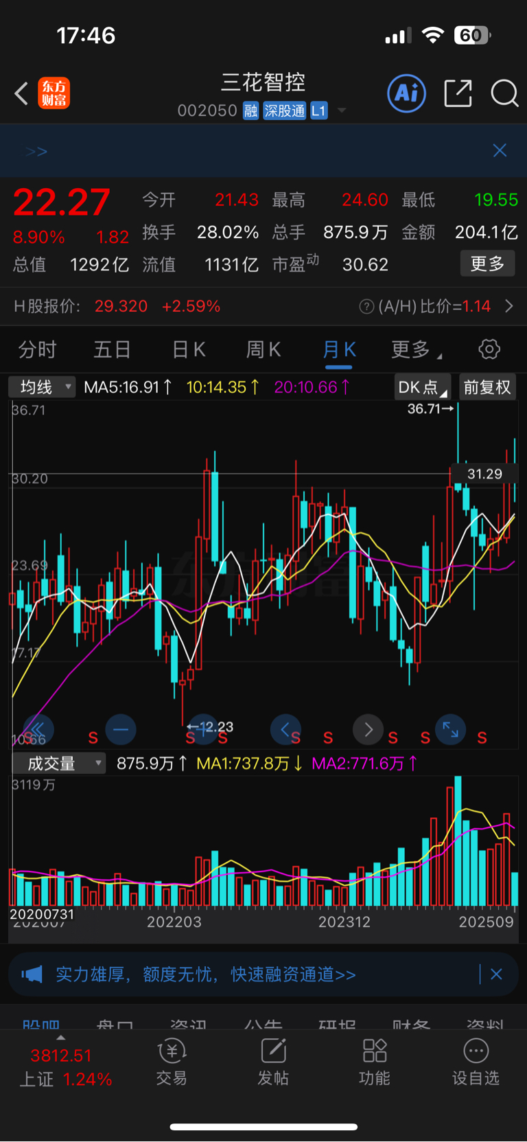This screenshot has height=1142, width=527.
Task: Open the stock switcher dropdown arrow
Action: pos(342,111)
